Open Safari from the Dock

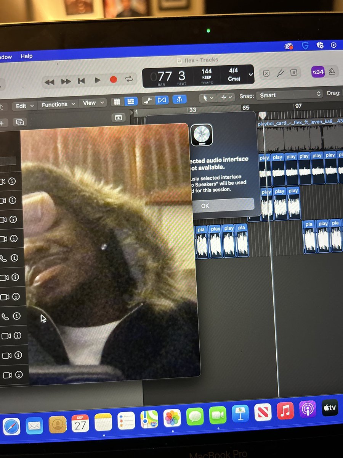click(x=11, y=427)
